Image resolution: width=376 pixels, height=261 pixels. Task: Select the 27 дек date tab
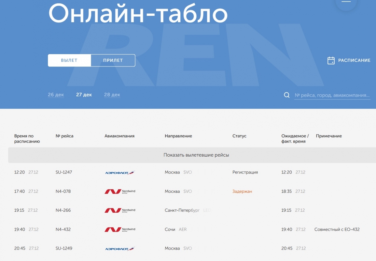click(x=84, y=95)
